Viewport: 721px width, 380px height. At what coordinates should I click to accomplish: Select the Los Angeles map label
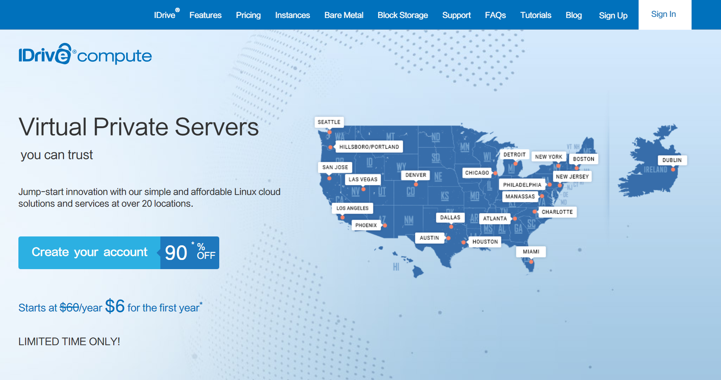click(x=352, y=208)
